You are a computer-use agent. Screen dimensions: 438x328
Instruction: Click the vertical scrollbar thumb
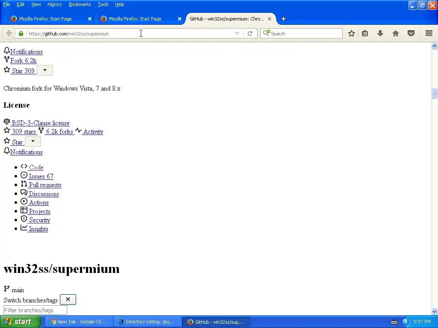click(x=434, y=93)
